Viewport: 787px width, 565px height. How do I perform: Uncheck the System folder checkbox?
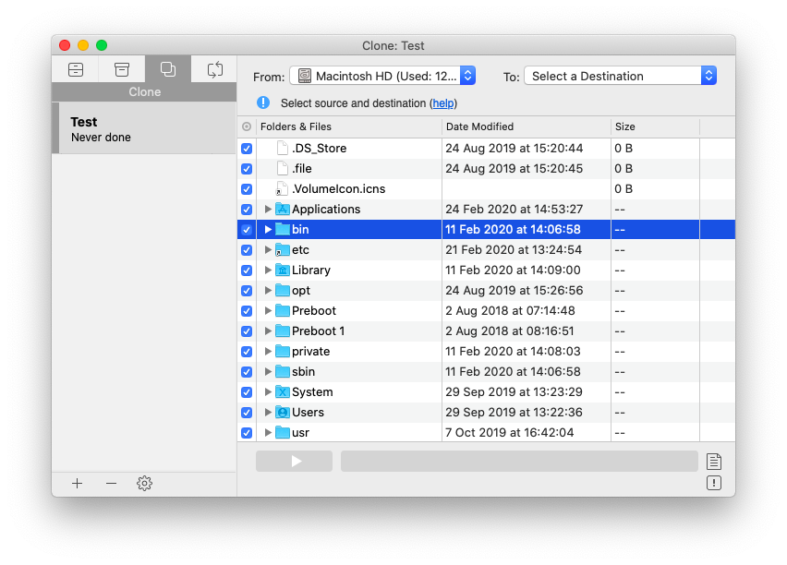click(247, 392)
